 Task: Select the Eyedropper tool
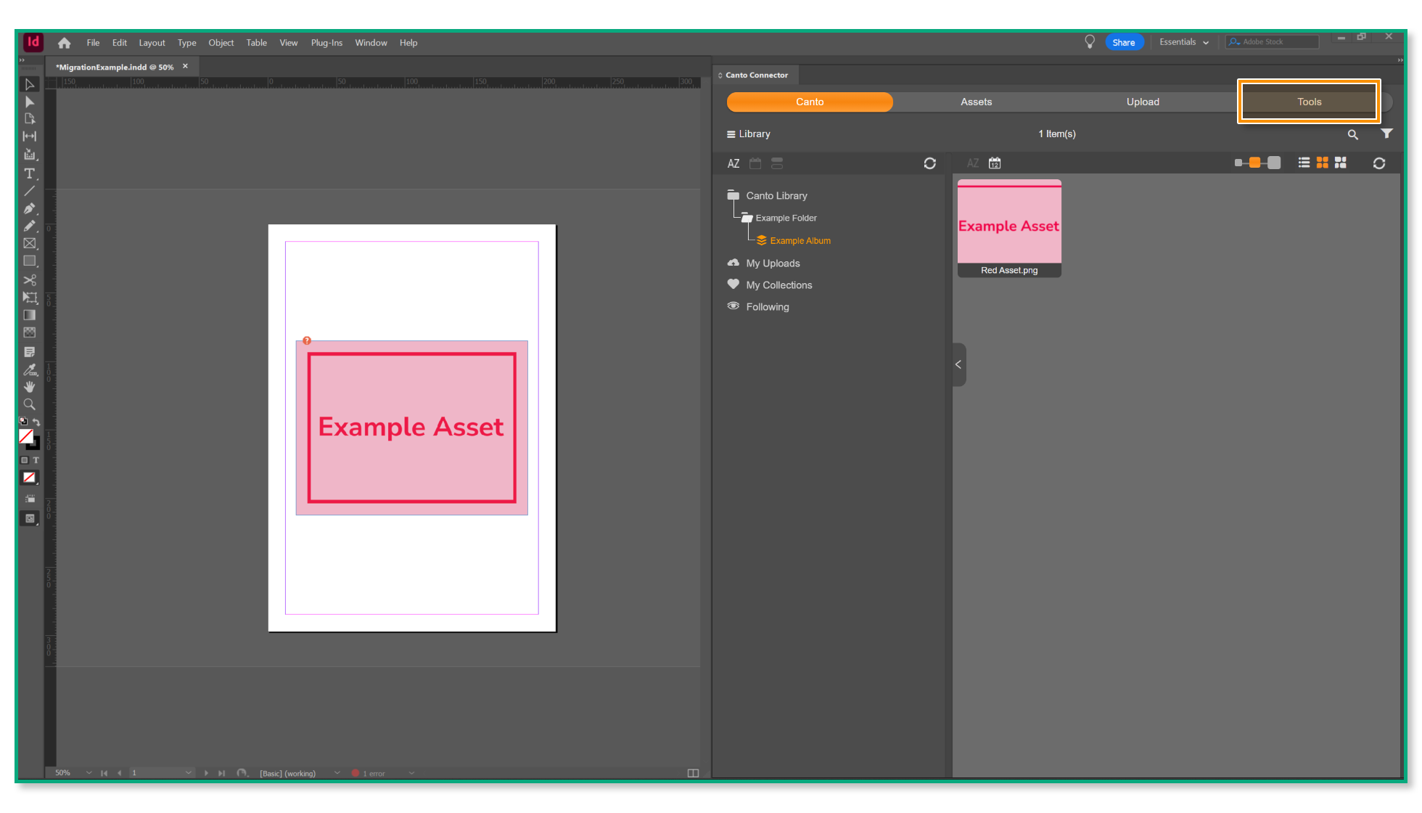click(x=30, y=369)
